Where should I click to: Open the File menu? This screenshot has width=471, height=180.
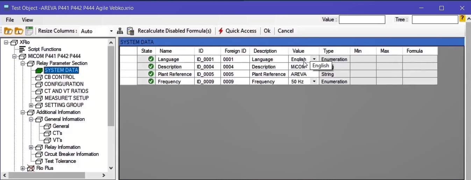click(x=10, y=20)
